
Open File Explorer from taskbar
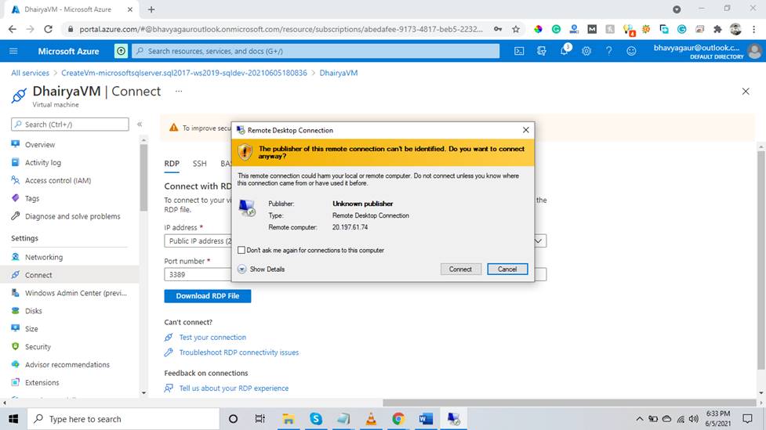pyautogui.click(x=289, y=419)
